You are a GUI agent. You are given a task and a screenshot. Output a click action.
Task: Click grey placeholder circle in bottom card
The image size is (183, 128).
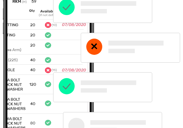76,123
